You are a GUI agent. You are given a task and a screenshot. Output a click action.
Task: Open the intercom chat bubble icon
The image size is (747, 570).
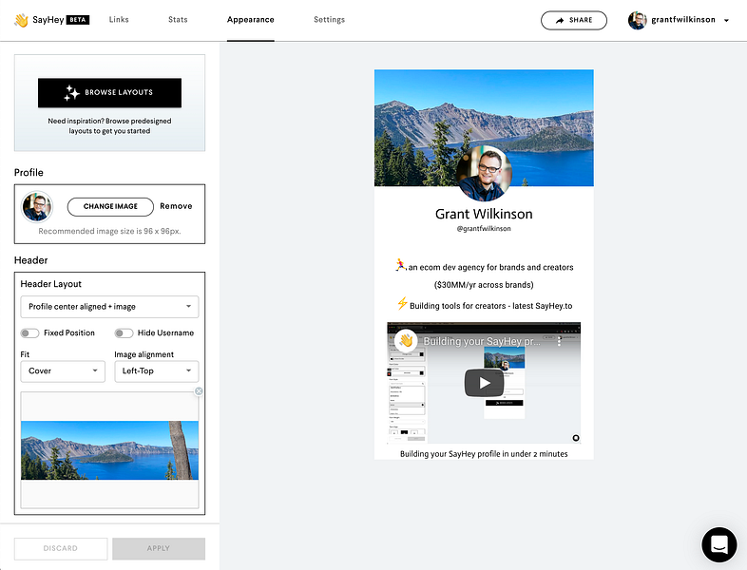[718, 544]
